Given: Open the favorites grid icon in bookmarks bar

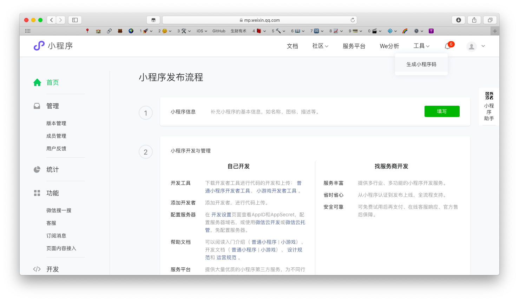Looking at the screenshot, I should click(x=28, y=31).
